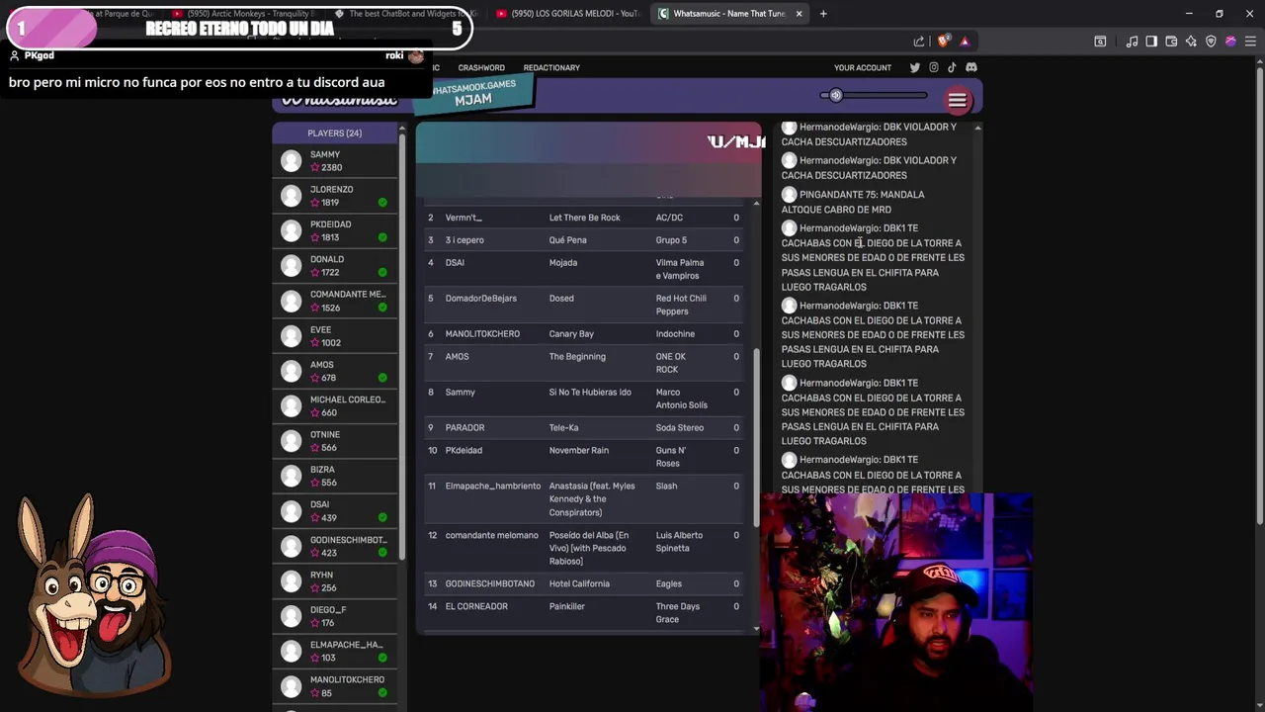
Task: Open the Brave Shields lion icon
Action: 943,42
